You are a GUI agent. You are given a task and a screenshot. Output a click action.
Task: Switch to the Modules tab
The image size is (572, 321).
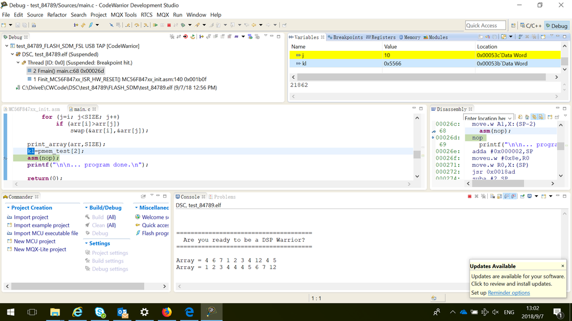436,37
